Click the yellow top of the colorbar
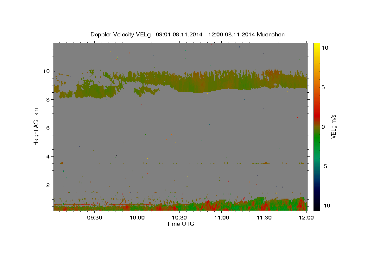This screenshot has height=253, width=380. pyautogui.click(x=316, y=45)
